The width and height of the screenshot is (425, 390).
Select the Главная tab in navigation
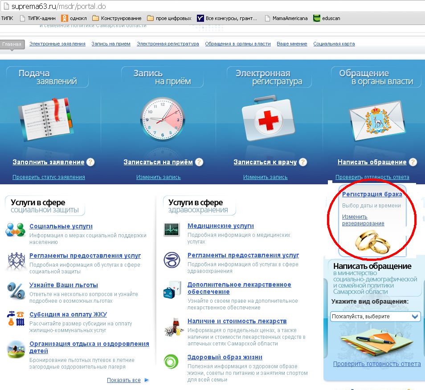[x=12, y=44]
